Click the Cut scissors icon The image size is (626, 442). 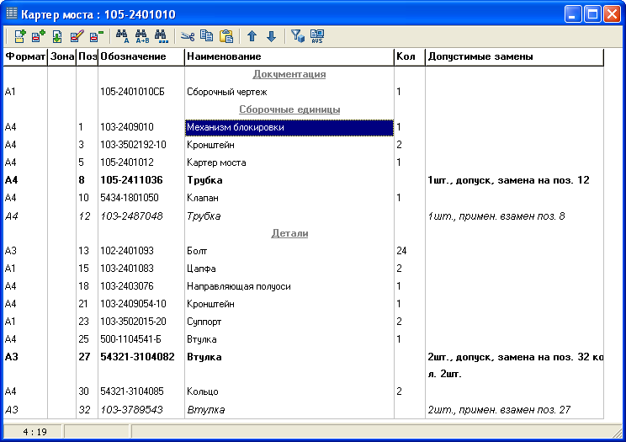point(187,36)
